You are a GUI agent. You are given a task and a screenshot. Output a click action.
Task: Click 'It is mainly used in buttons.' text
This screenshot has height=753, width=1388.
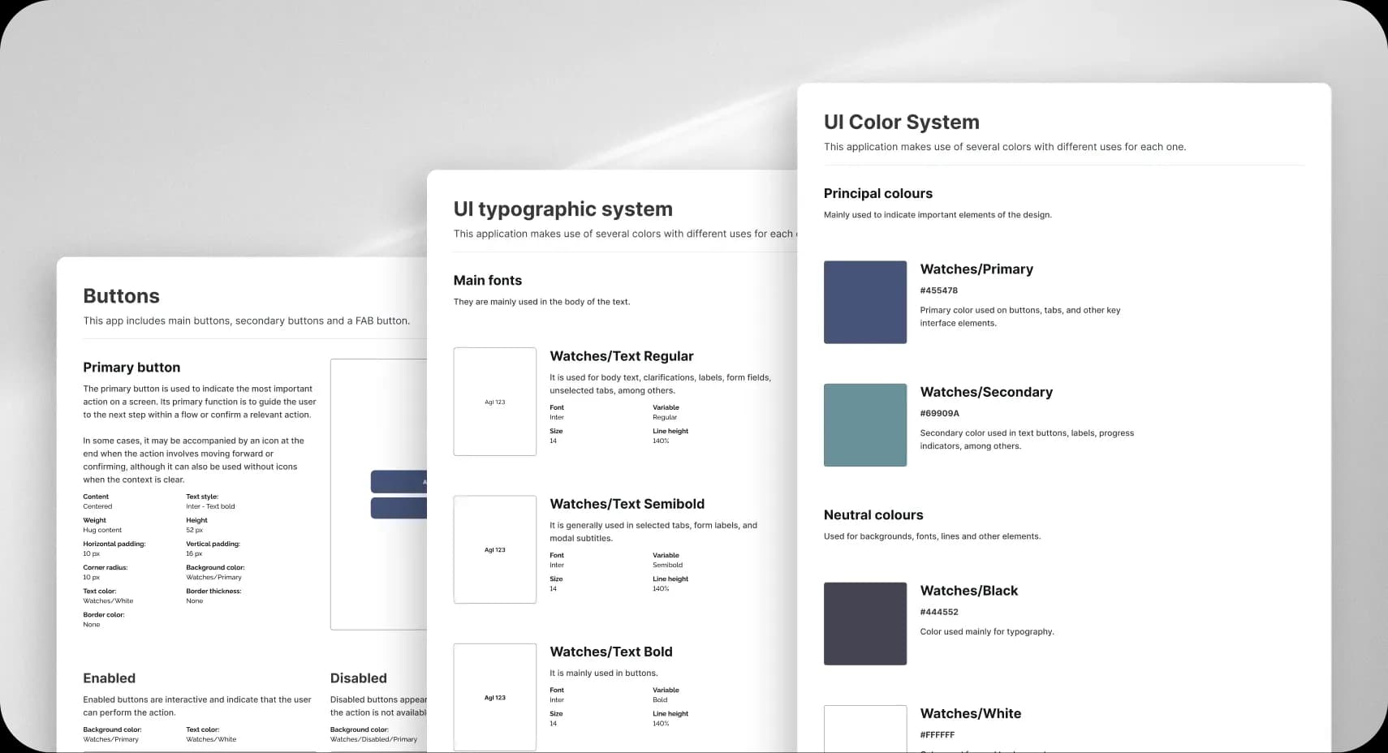point(603,673)
